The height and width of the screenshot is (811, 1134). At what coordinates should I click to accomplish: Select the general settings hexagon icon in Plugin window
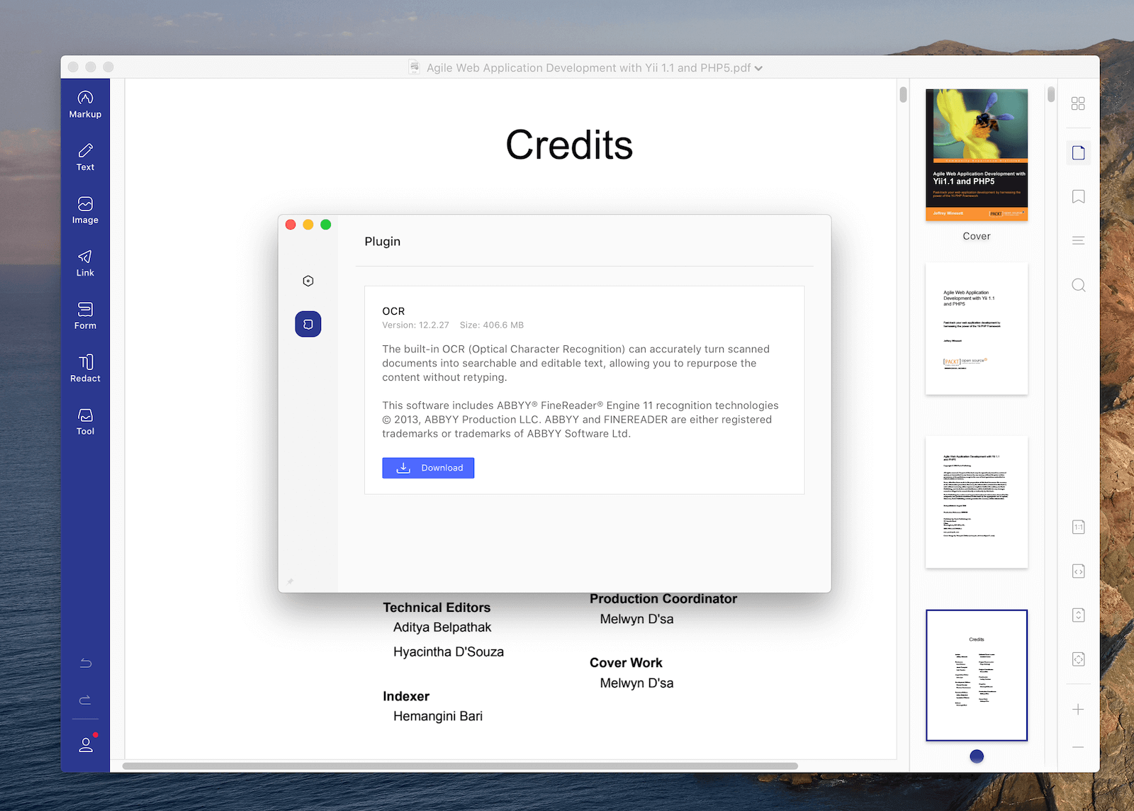tap(308, 281)
